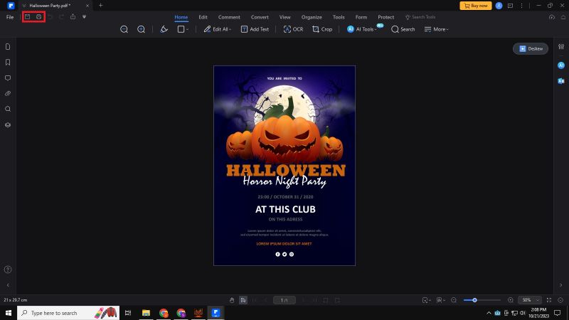Click the Save icon in quick toolbar

28,16
